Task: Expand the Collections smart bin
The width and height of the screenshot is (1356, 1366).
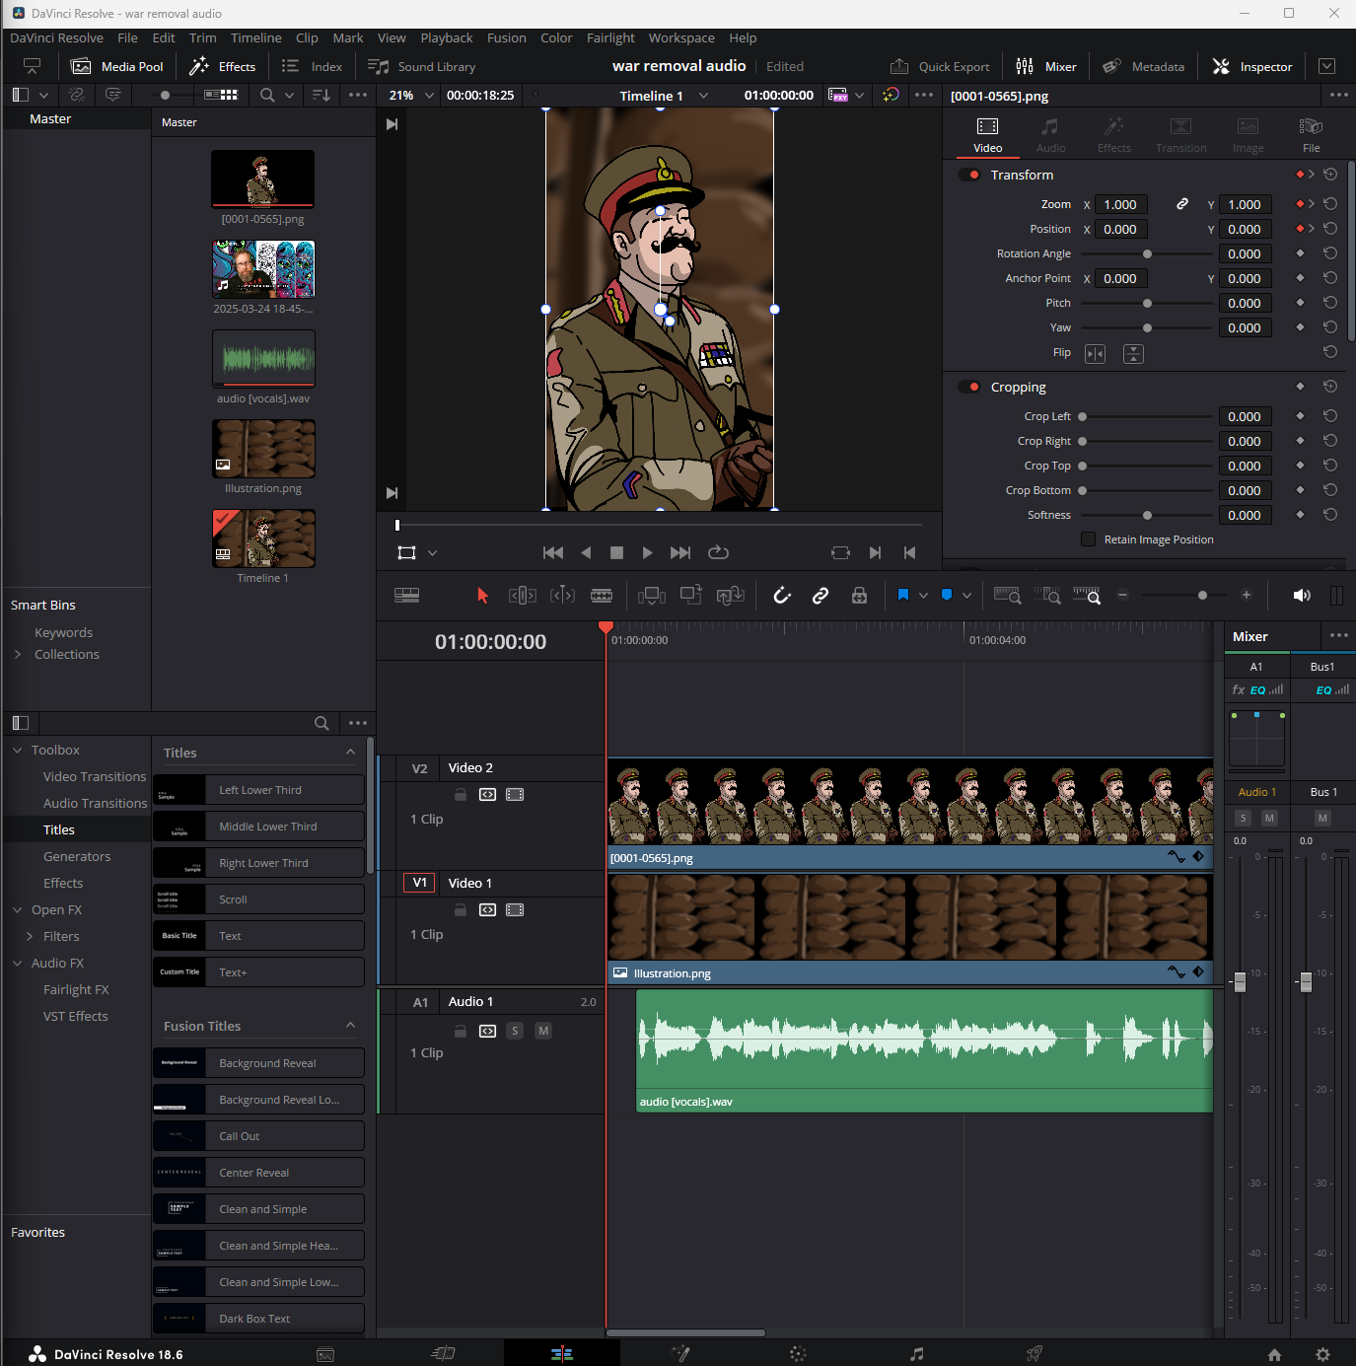Action: (x=18, y=654)
